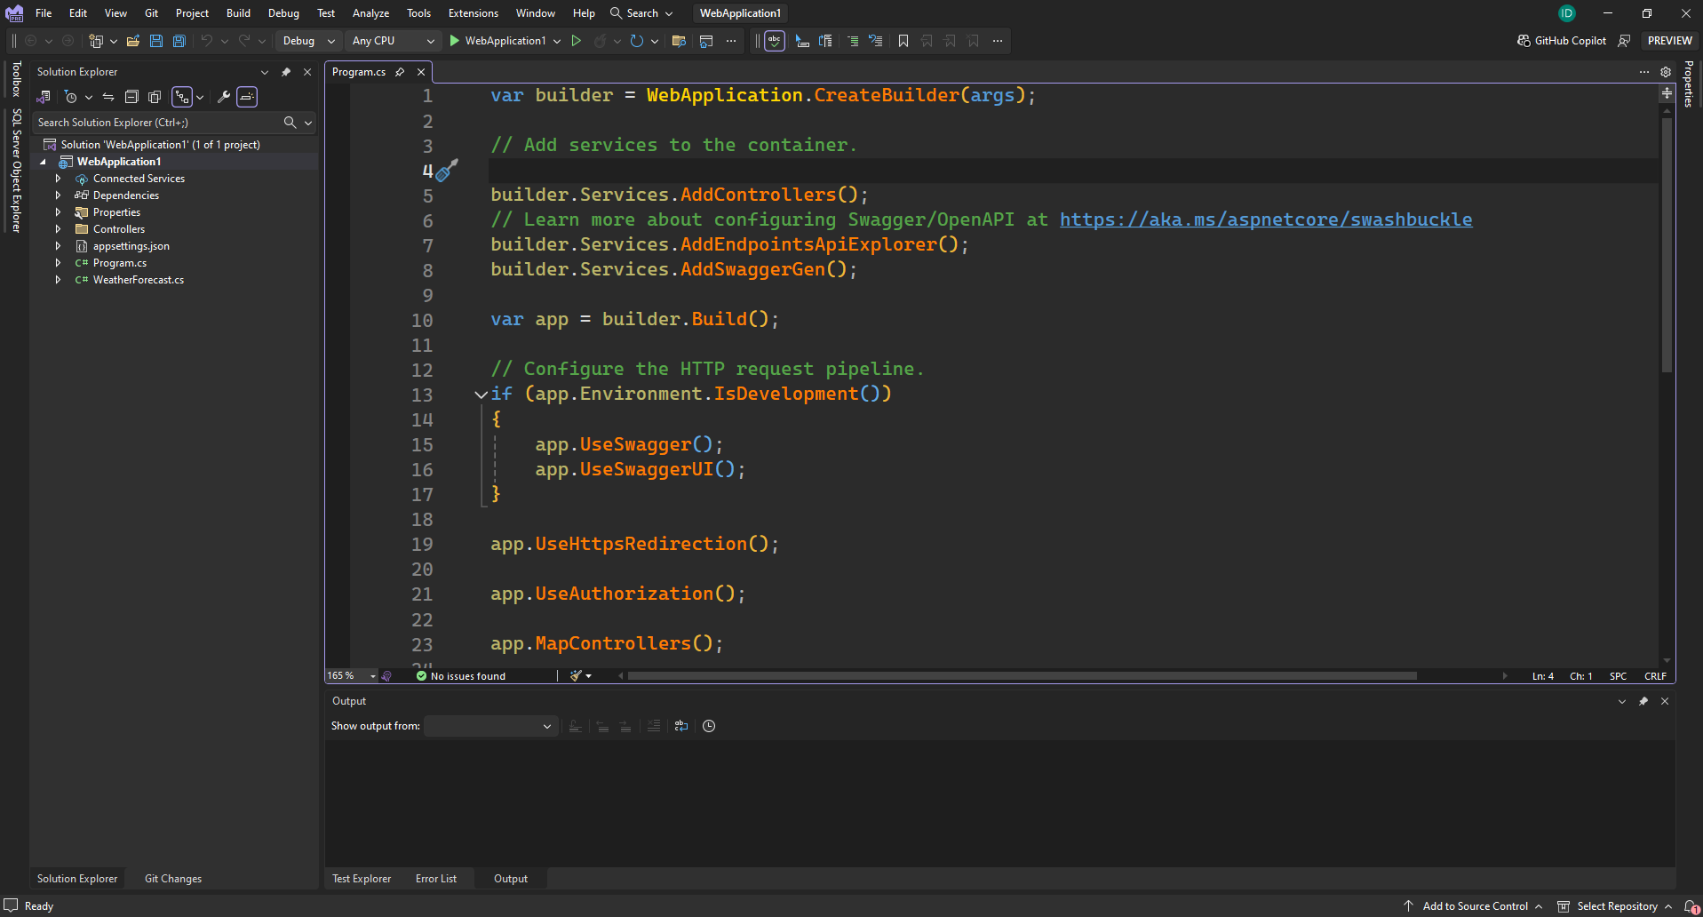Toggle Show All Files in Solution Explorer
Image resolution: width=1703 pixels, height=917 pixels.
[x=155, y=97]
